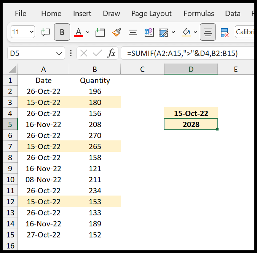Click the Quantity header cell

click(x=95, y=80)
